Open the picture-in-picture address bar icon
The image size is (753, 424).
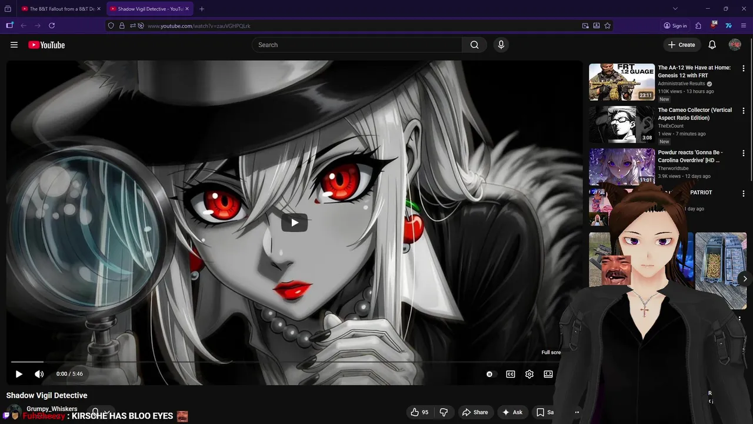coord(585,26)
